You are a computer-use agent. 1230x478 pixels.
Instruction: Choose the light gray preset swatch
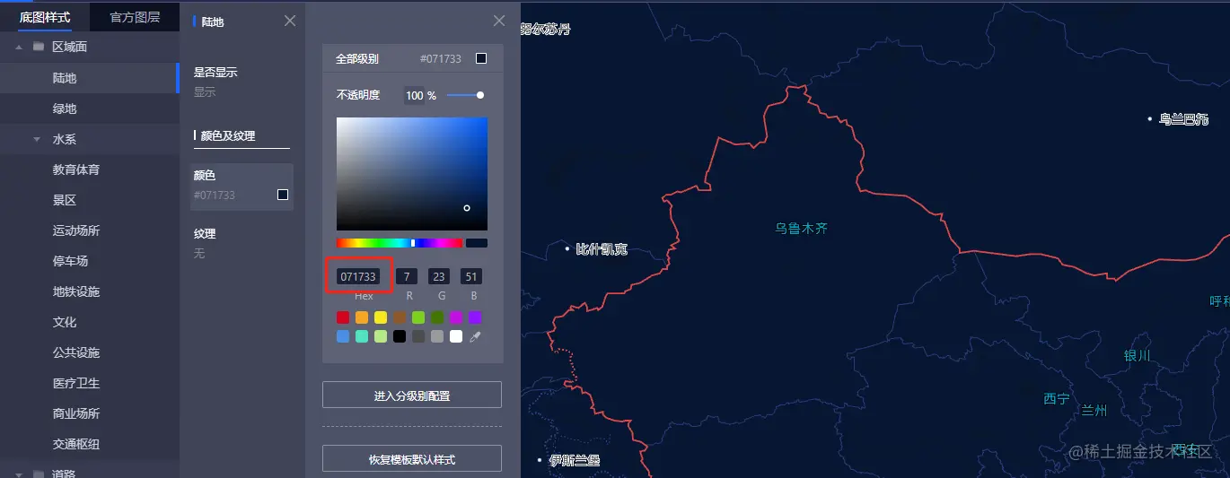click(x=437, y=336)
